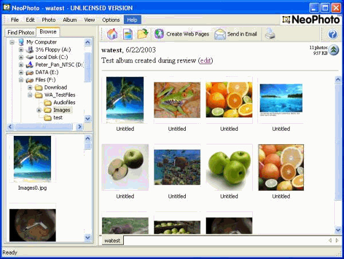
Task: Click the folder tree scroll up arrow
Action: point(88,42)
